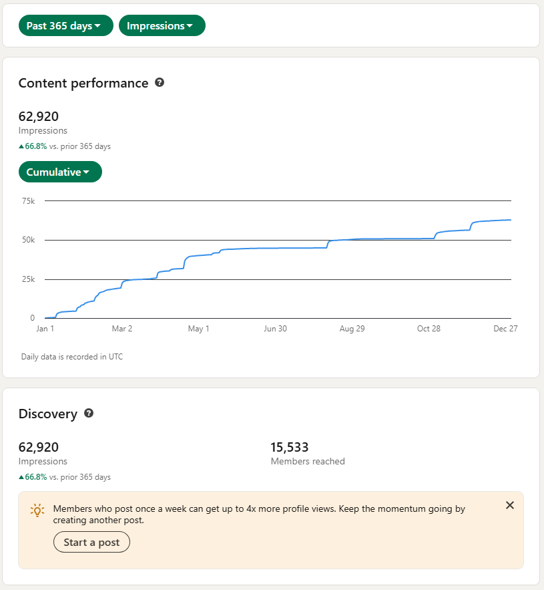
Task: Click the green arrow beside Content performance 66.8%
Action: pyautogui.click(x=21, y=146)
